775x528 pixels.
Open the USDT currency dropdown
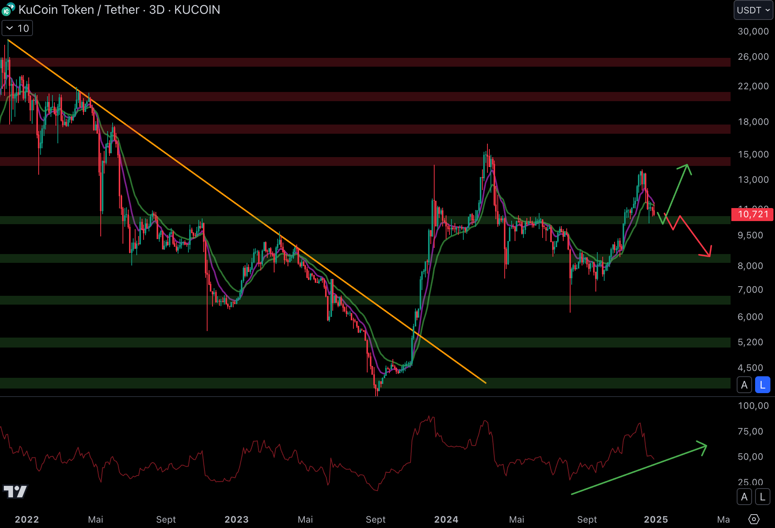click(753, 10)
